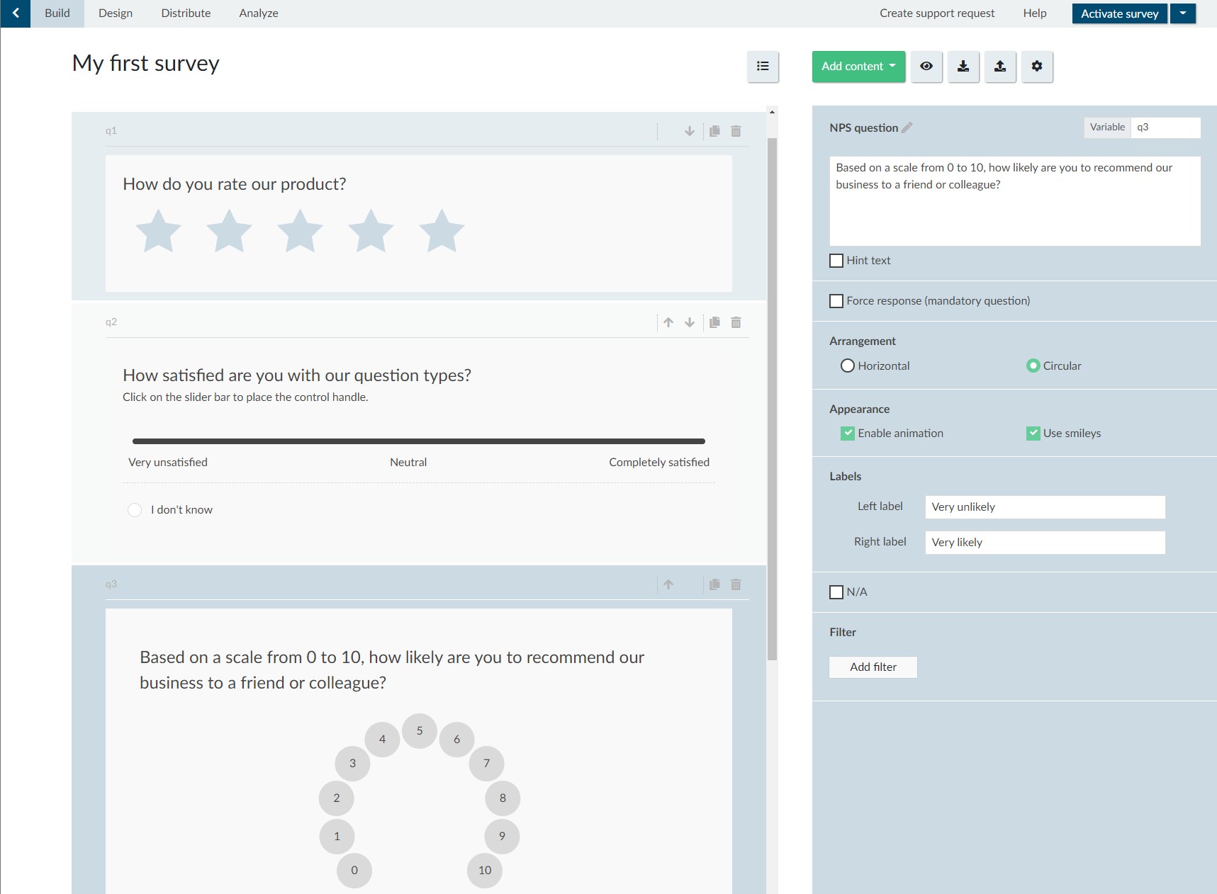Switch to the Design tab

[x=116, y=13]
